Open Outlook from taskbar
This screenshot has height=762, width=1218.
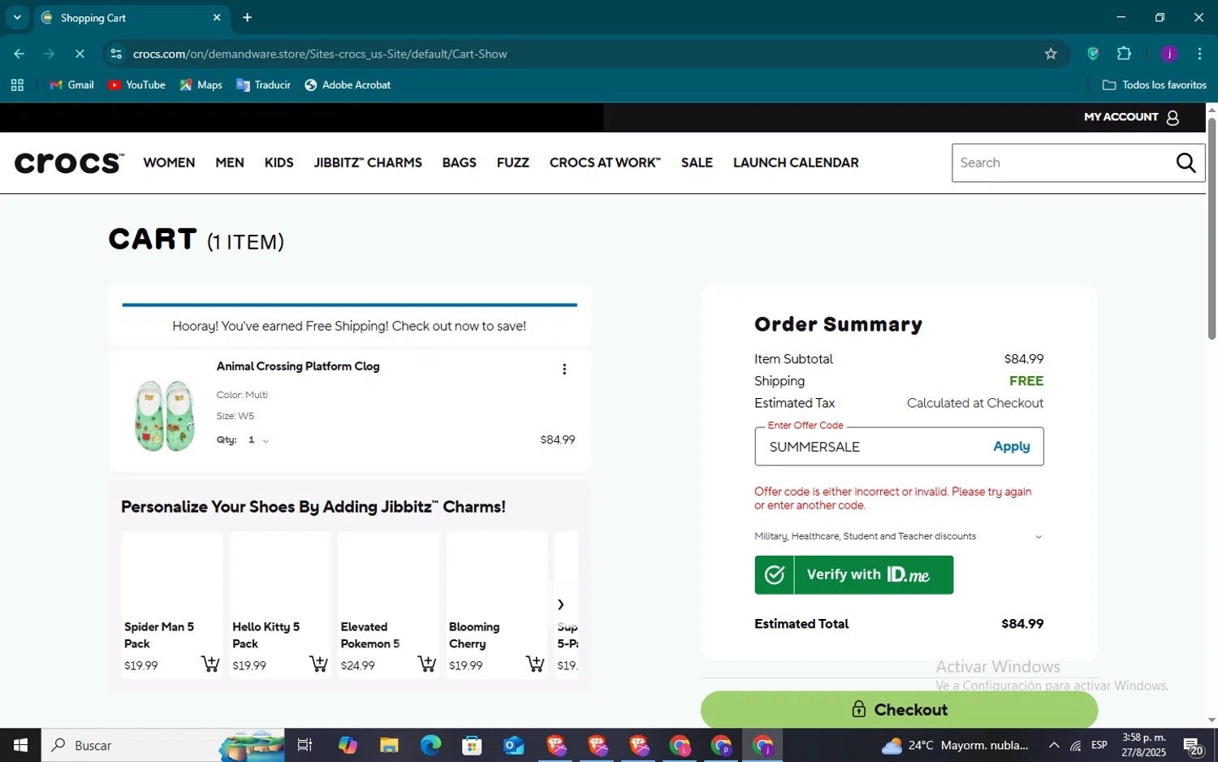click(x=513, y=745)
